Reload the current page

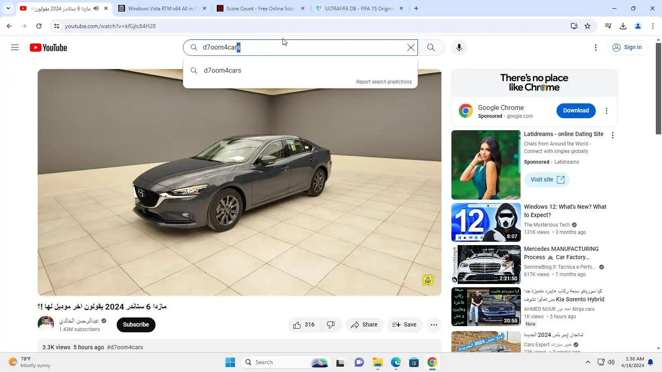tap(39, 26)
